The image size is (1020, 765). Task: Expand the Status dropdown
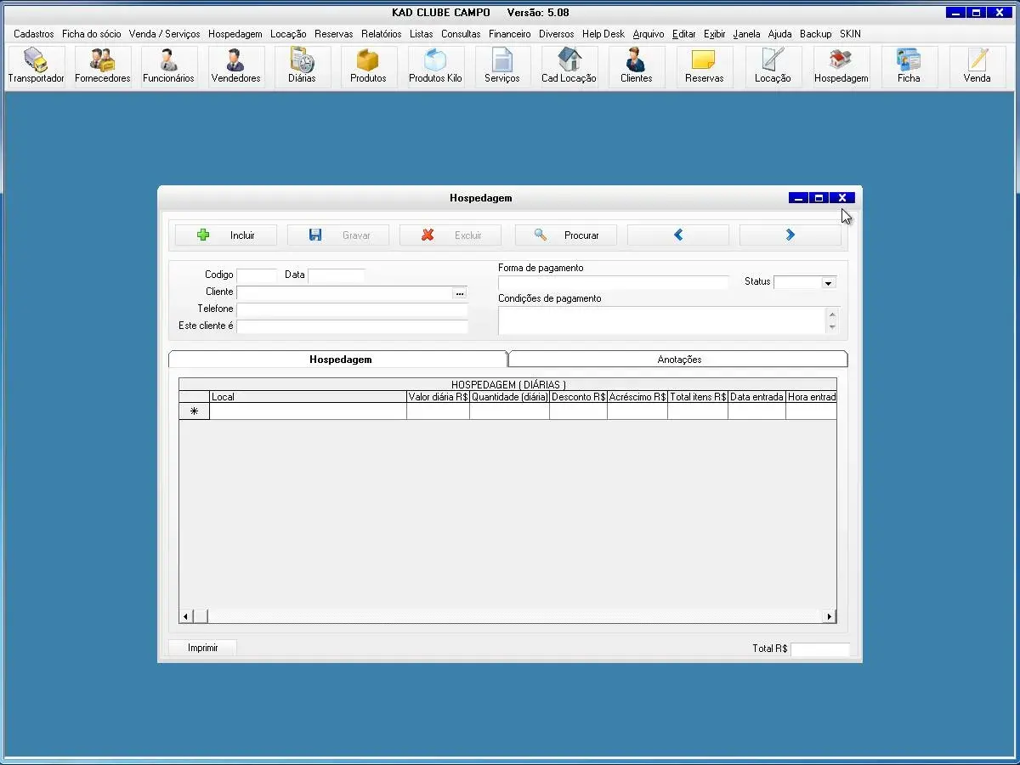coord(828,283)
